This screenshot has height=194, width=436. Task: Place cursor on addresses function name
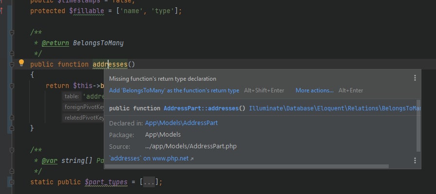(110, 64)
